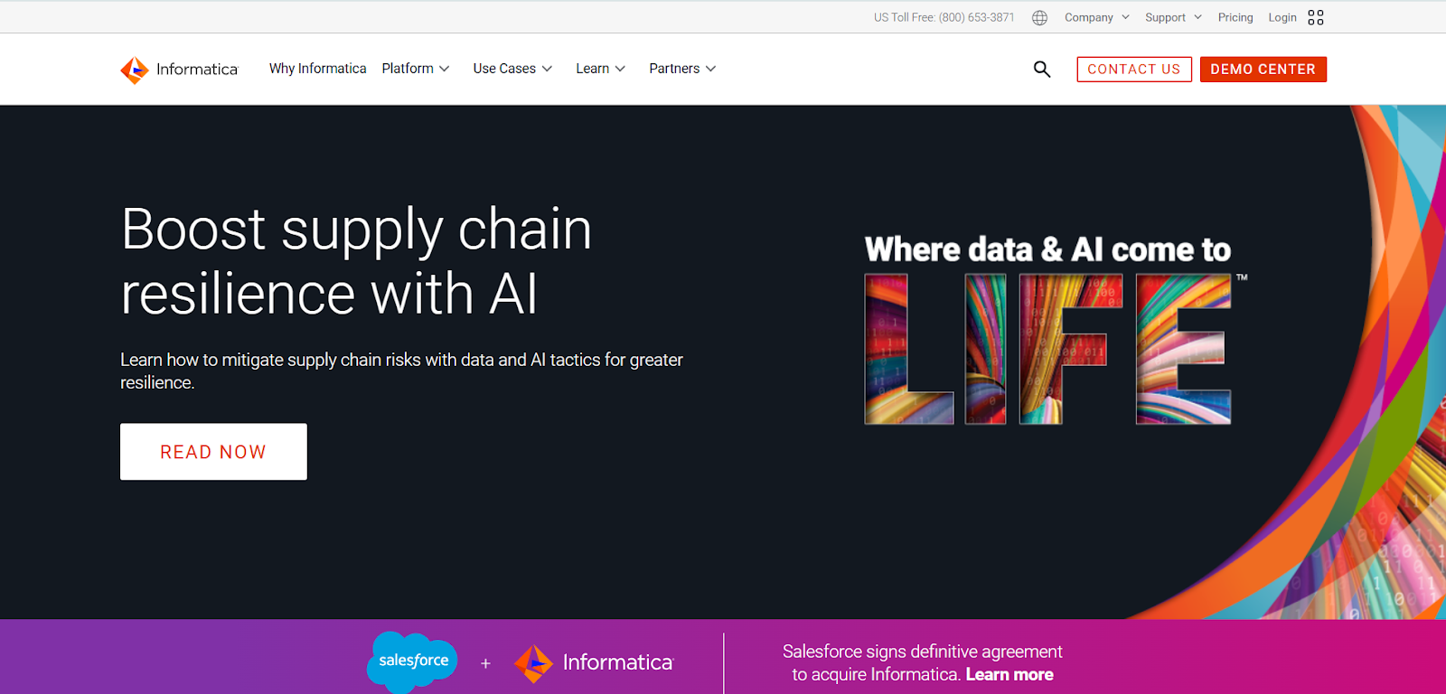Click the Learn more link about Salesforce acquisition

1009,674
